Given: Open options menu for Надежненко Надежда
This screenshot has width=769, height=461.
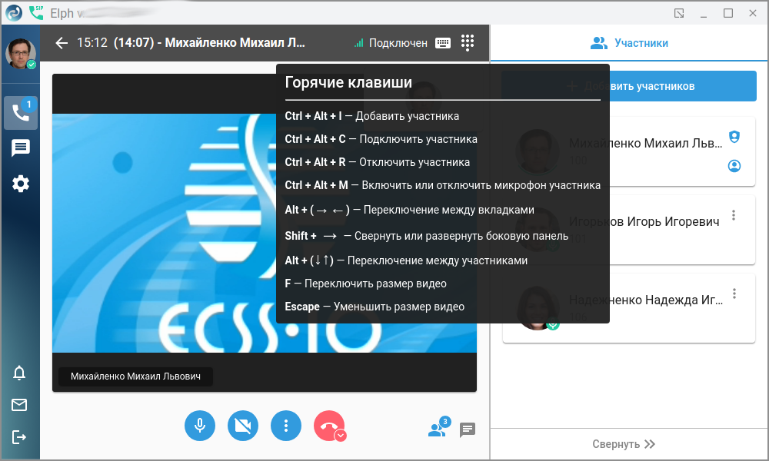Looking at the screenshot, I should pos(734,294).
